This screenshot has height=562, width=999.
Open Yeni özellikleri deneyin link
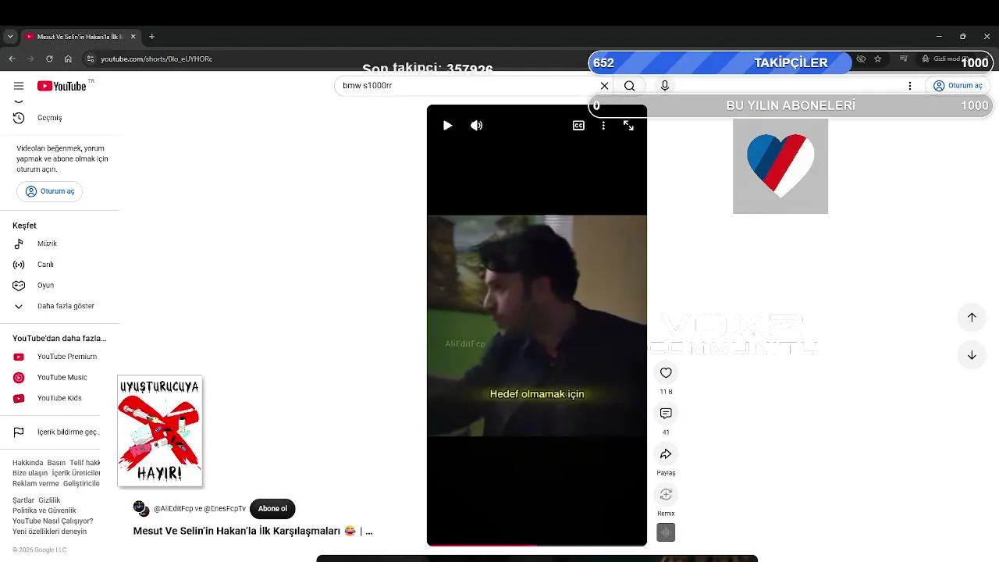pos(49,532)
